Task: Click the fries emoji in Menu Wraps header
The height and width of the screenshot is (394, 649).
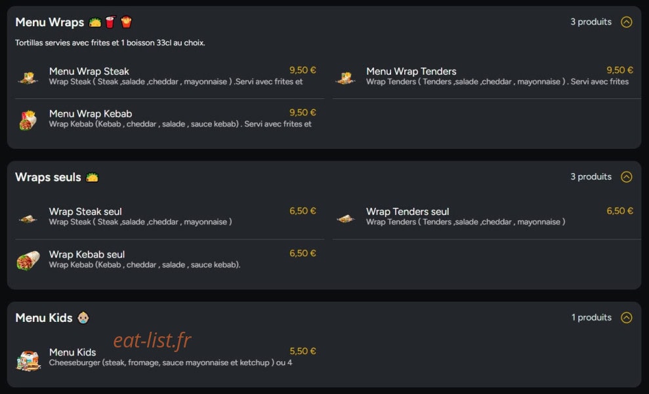Action: click(126, 22)
